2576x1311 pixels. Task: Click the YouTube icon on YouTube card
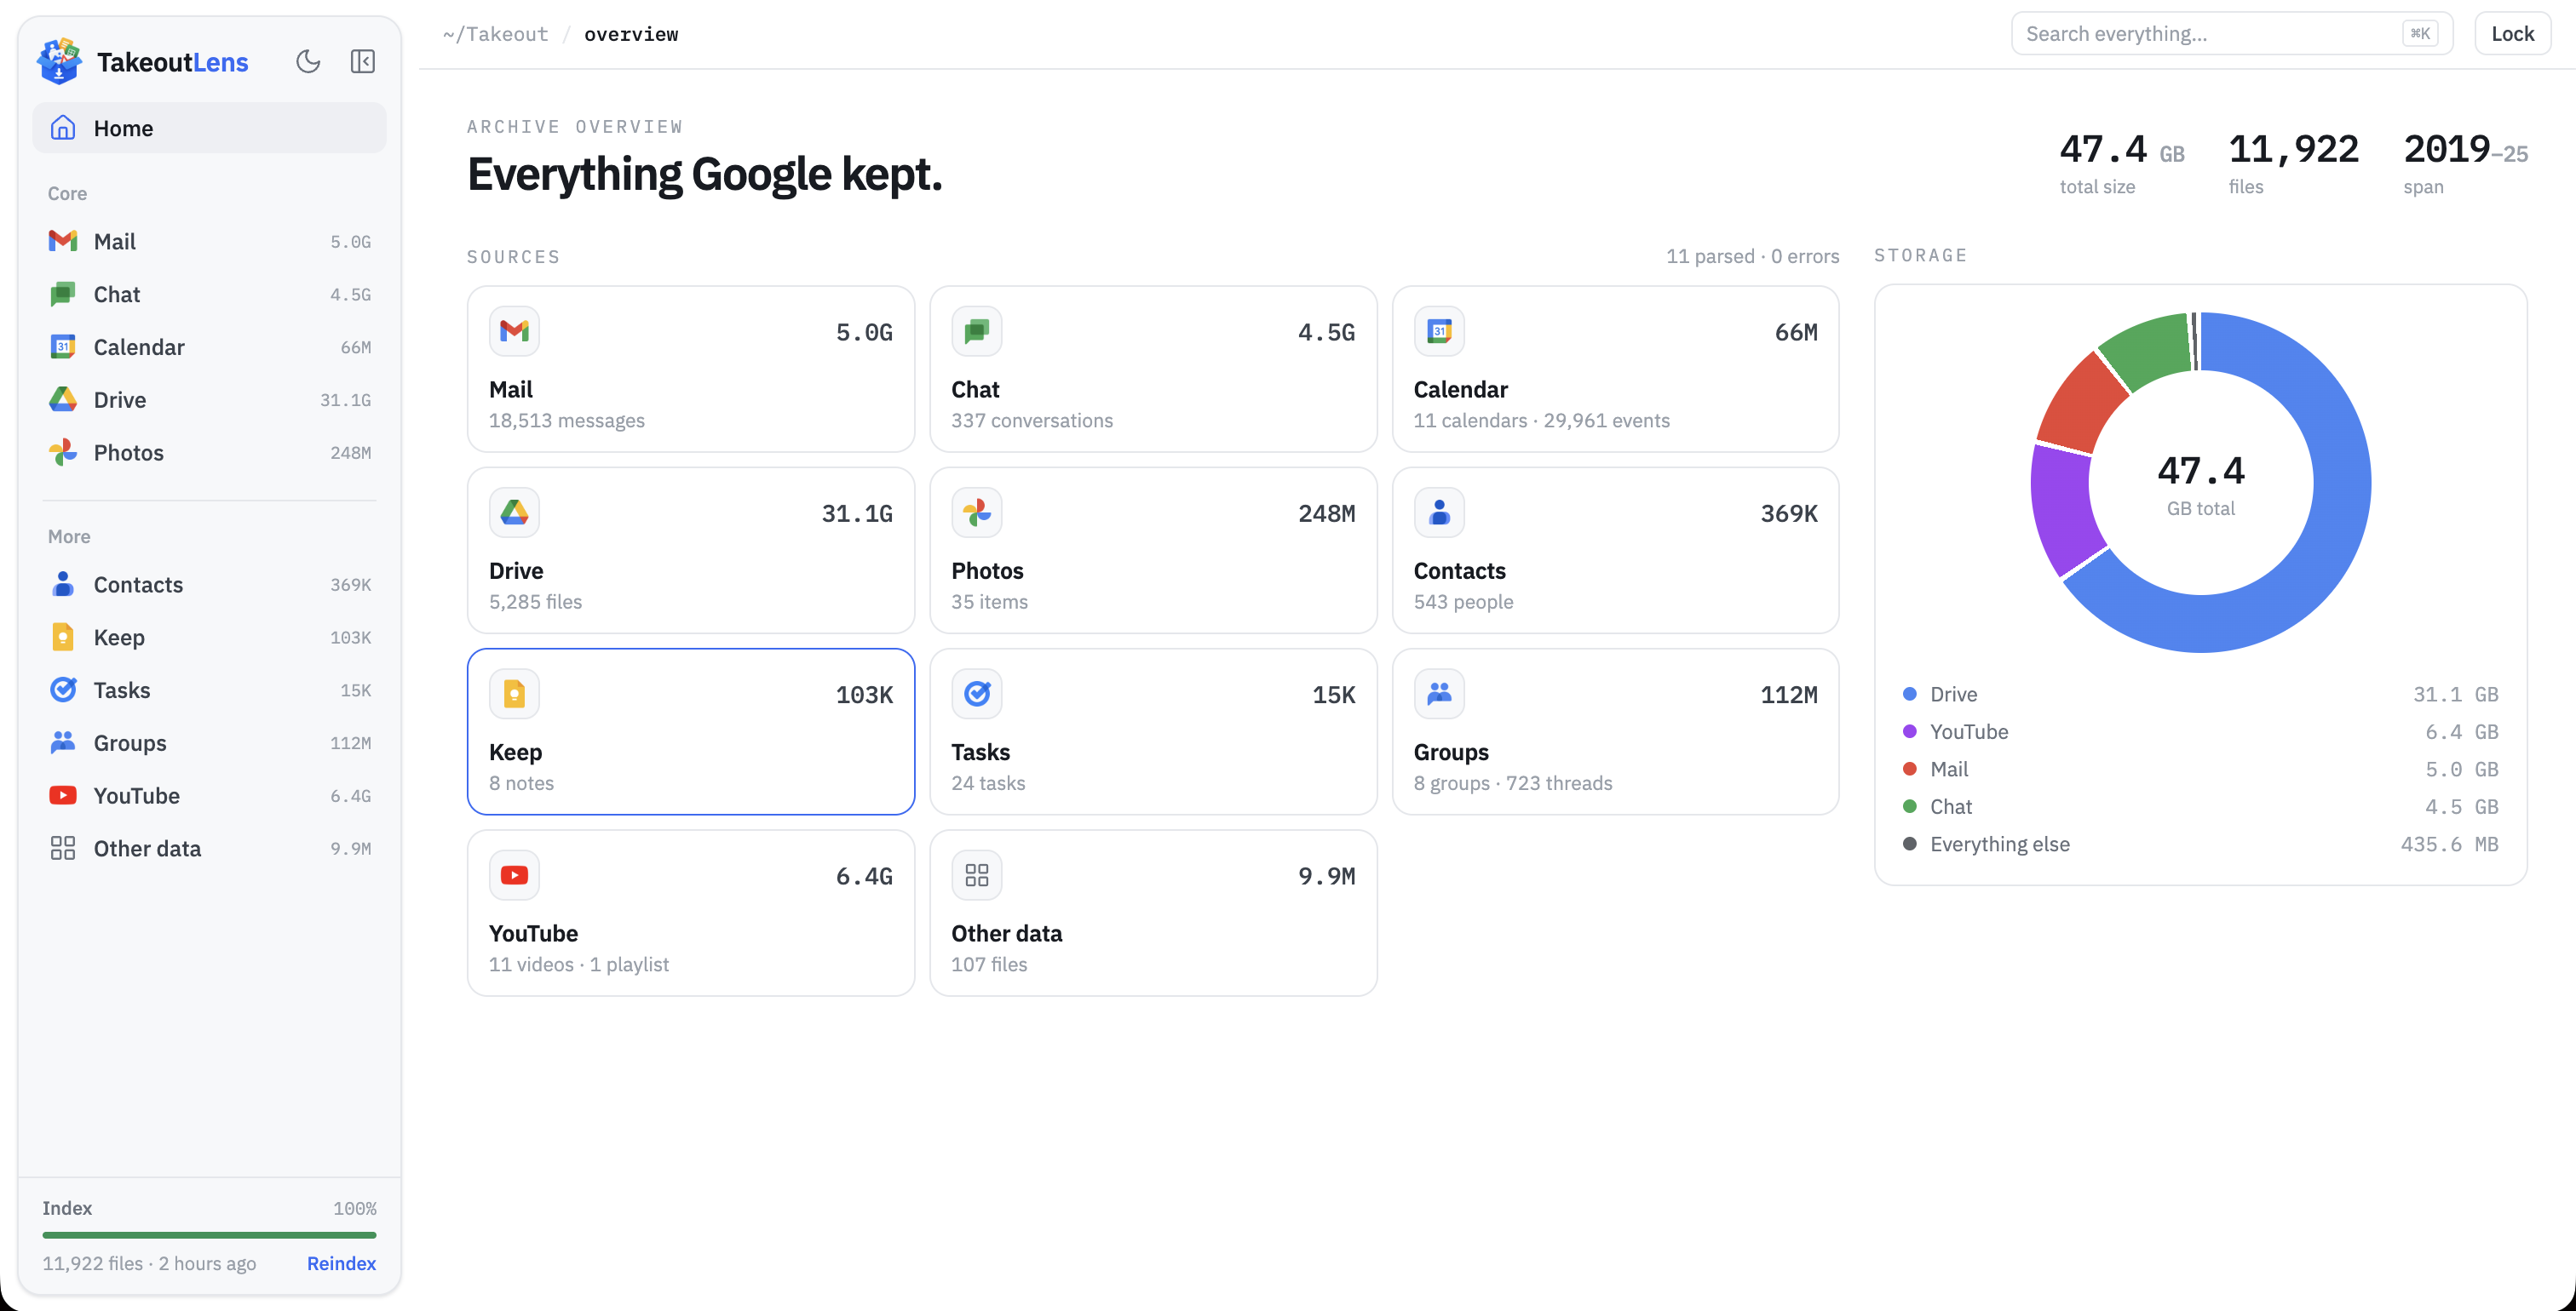click(x=514, y=875)
